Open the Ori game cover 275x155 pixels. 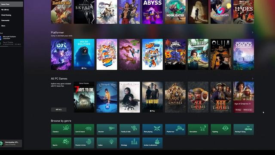click(61, 55)
